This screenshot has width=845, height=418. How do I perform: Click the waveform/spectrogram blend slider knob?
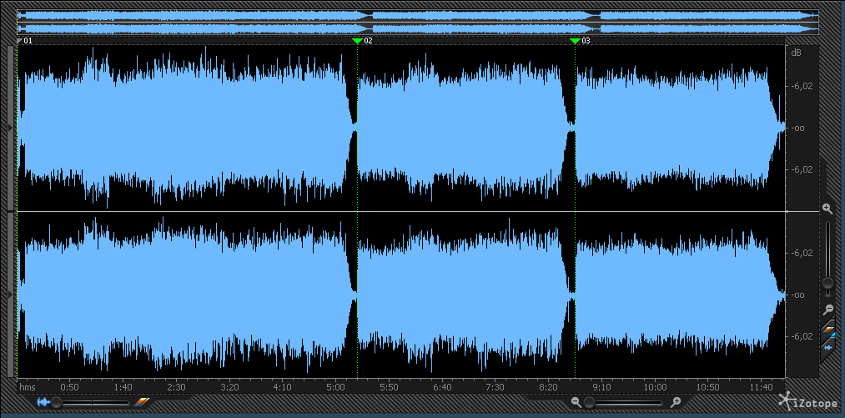[56, 402]
